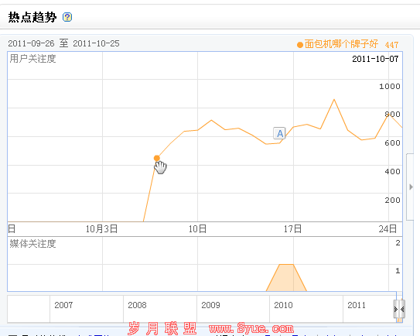Select the orange data point on trend line
This screenshot has width=420, height=336.
pyautogui.click(x=157, y=158)
